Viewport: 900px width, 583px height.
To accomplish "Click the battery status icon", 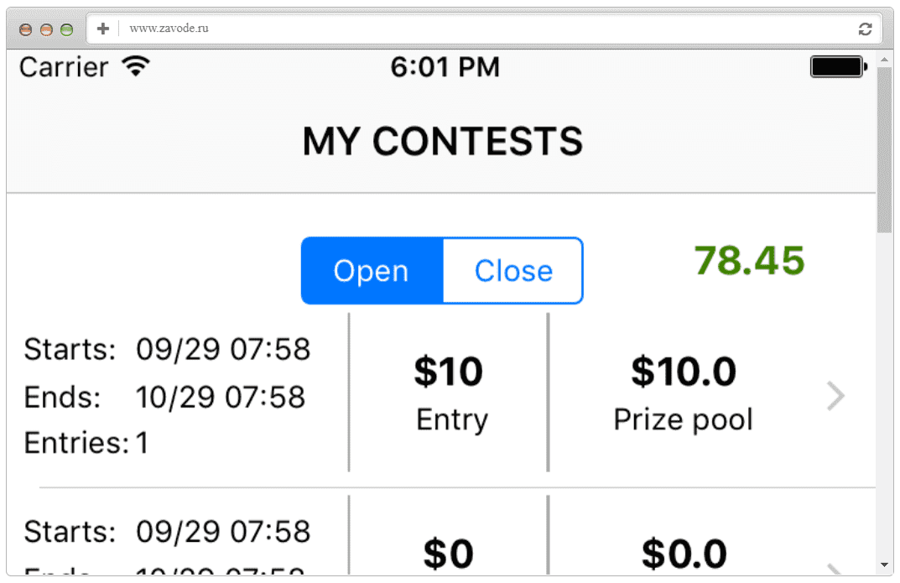I will 839,66.
